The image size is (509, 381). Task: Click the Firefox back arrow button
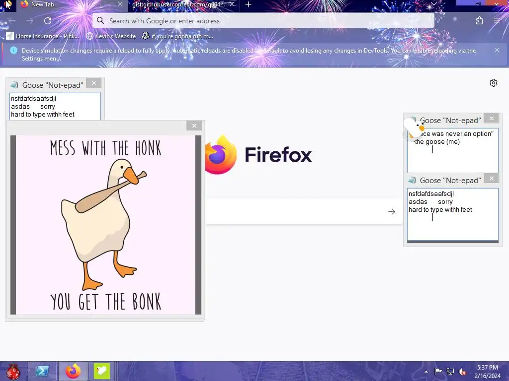[x=12, y=21]
